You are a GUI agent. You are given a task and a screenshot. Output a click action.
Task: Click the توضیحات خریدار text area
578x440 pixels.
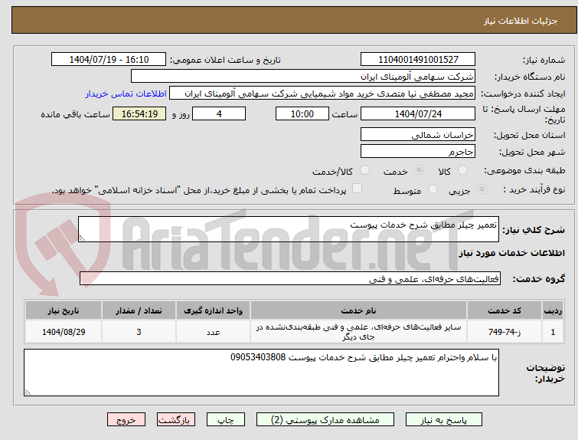(x=261, y=373)
